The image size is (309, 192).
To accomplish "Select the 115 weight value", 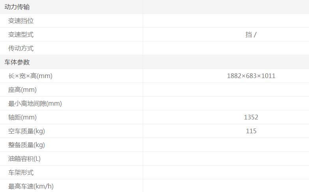I will [251, 131].
